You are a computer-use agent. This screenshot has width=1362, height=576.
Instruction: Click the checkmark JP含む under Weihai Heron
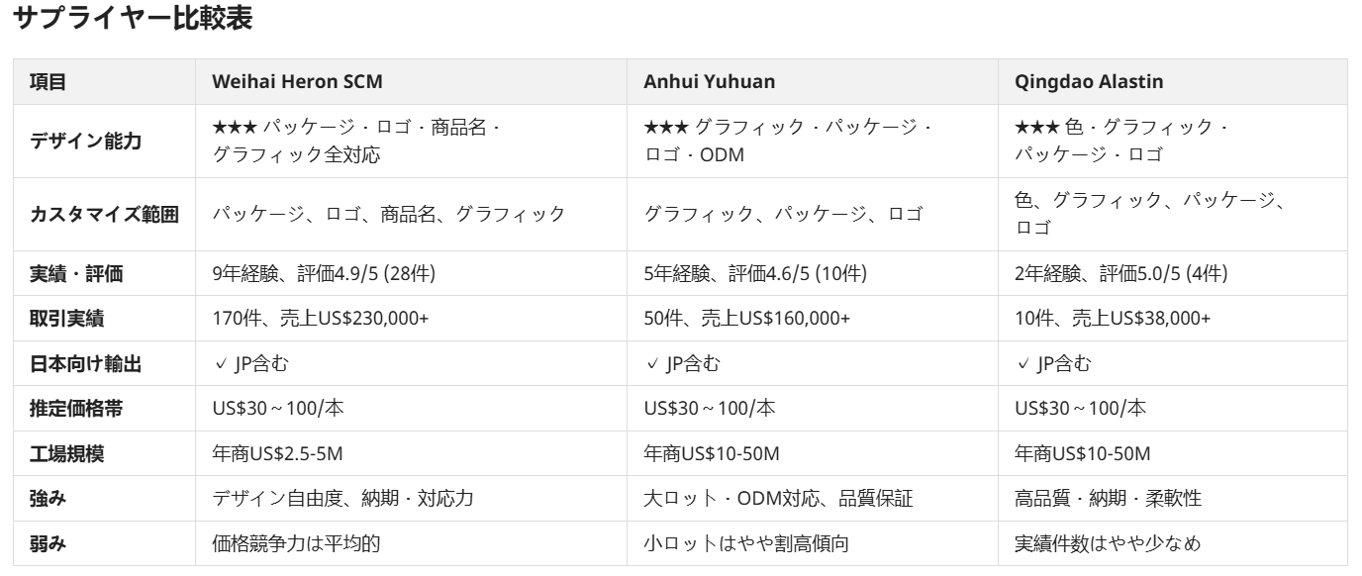tap(250, 363)
